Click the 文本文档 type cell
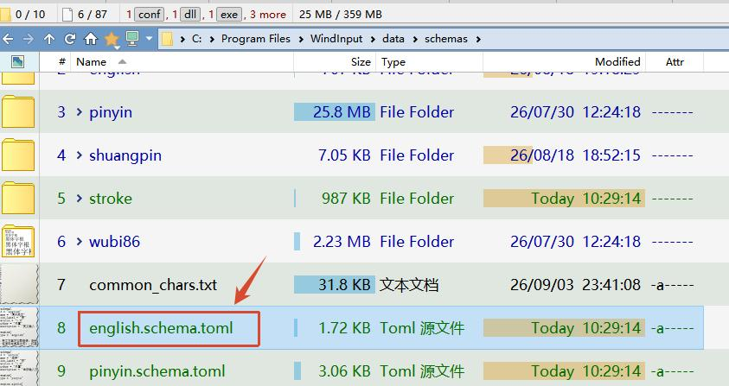The width and height of the screenshot is (729, 386). [x=409, y=285]
